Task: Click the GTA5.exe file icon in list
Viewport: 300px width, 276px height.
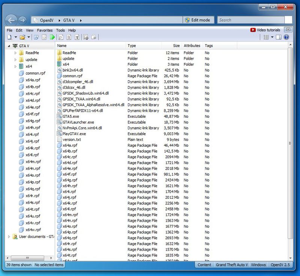Action: 59,116
